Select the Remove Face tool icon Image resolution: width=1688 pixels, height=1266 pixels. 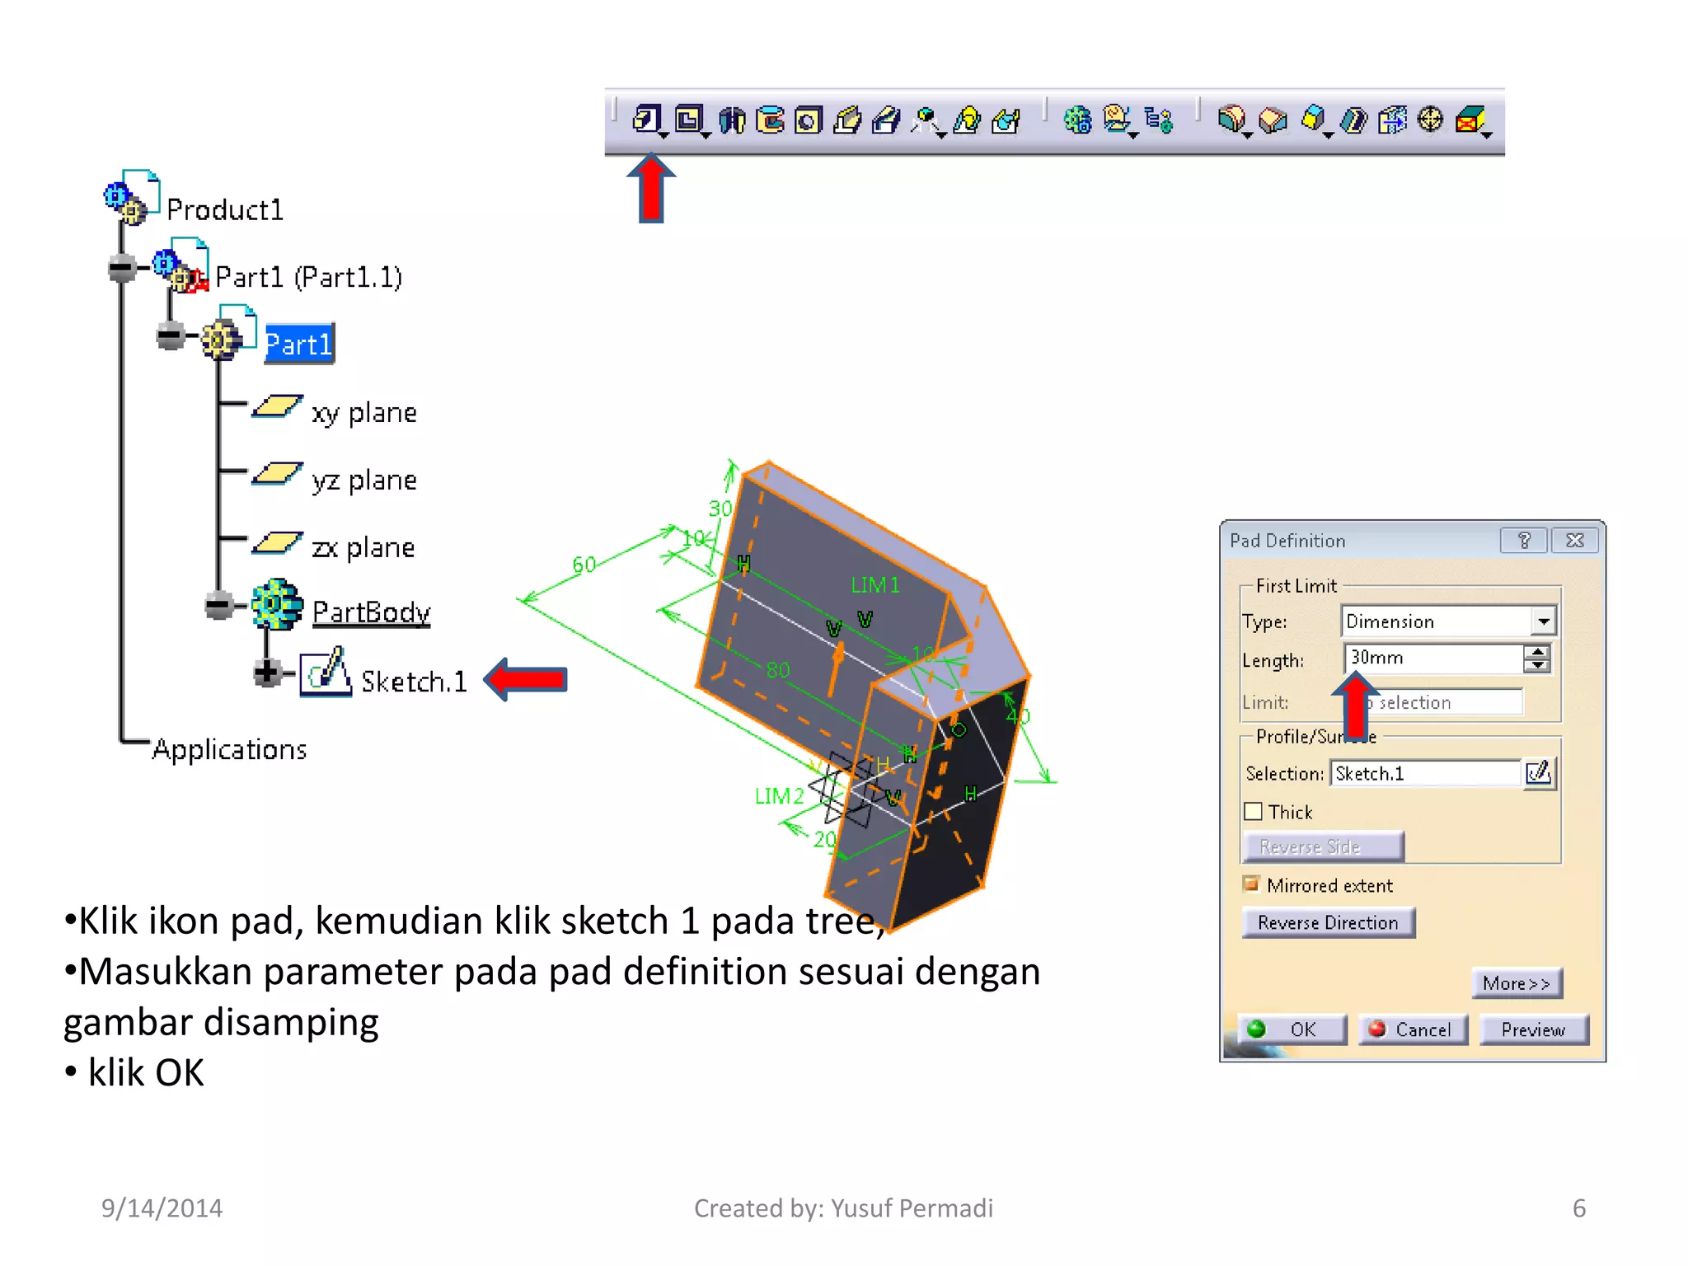(1470, 120)
